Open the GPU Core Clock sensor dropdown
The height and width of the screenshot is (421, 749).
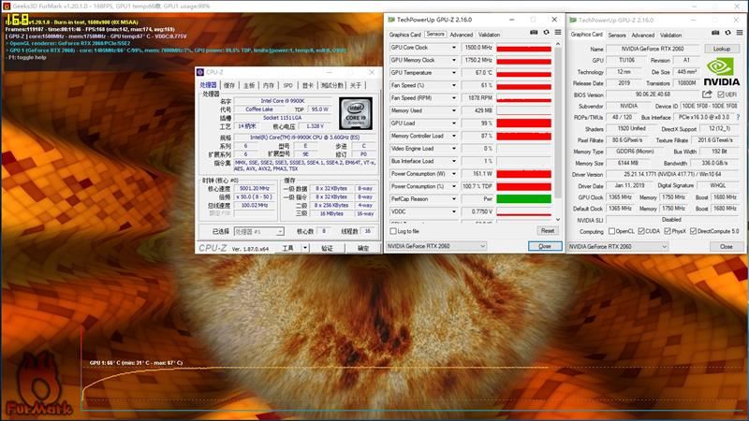tap(454, 48)
